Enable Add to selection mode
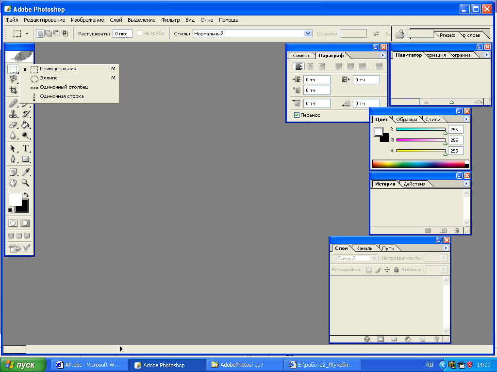 point(49,33)
